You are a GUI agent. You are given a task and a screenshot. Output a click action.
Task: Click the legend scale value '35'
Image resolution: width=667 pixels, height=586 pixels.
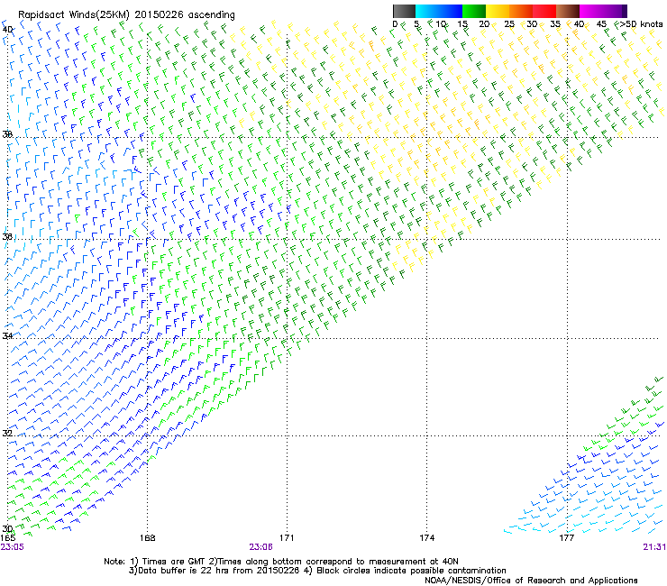click(x=555, y=23)
